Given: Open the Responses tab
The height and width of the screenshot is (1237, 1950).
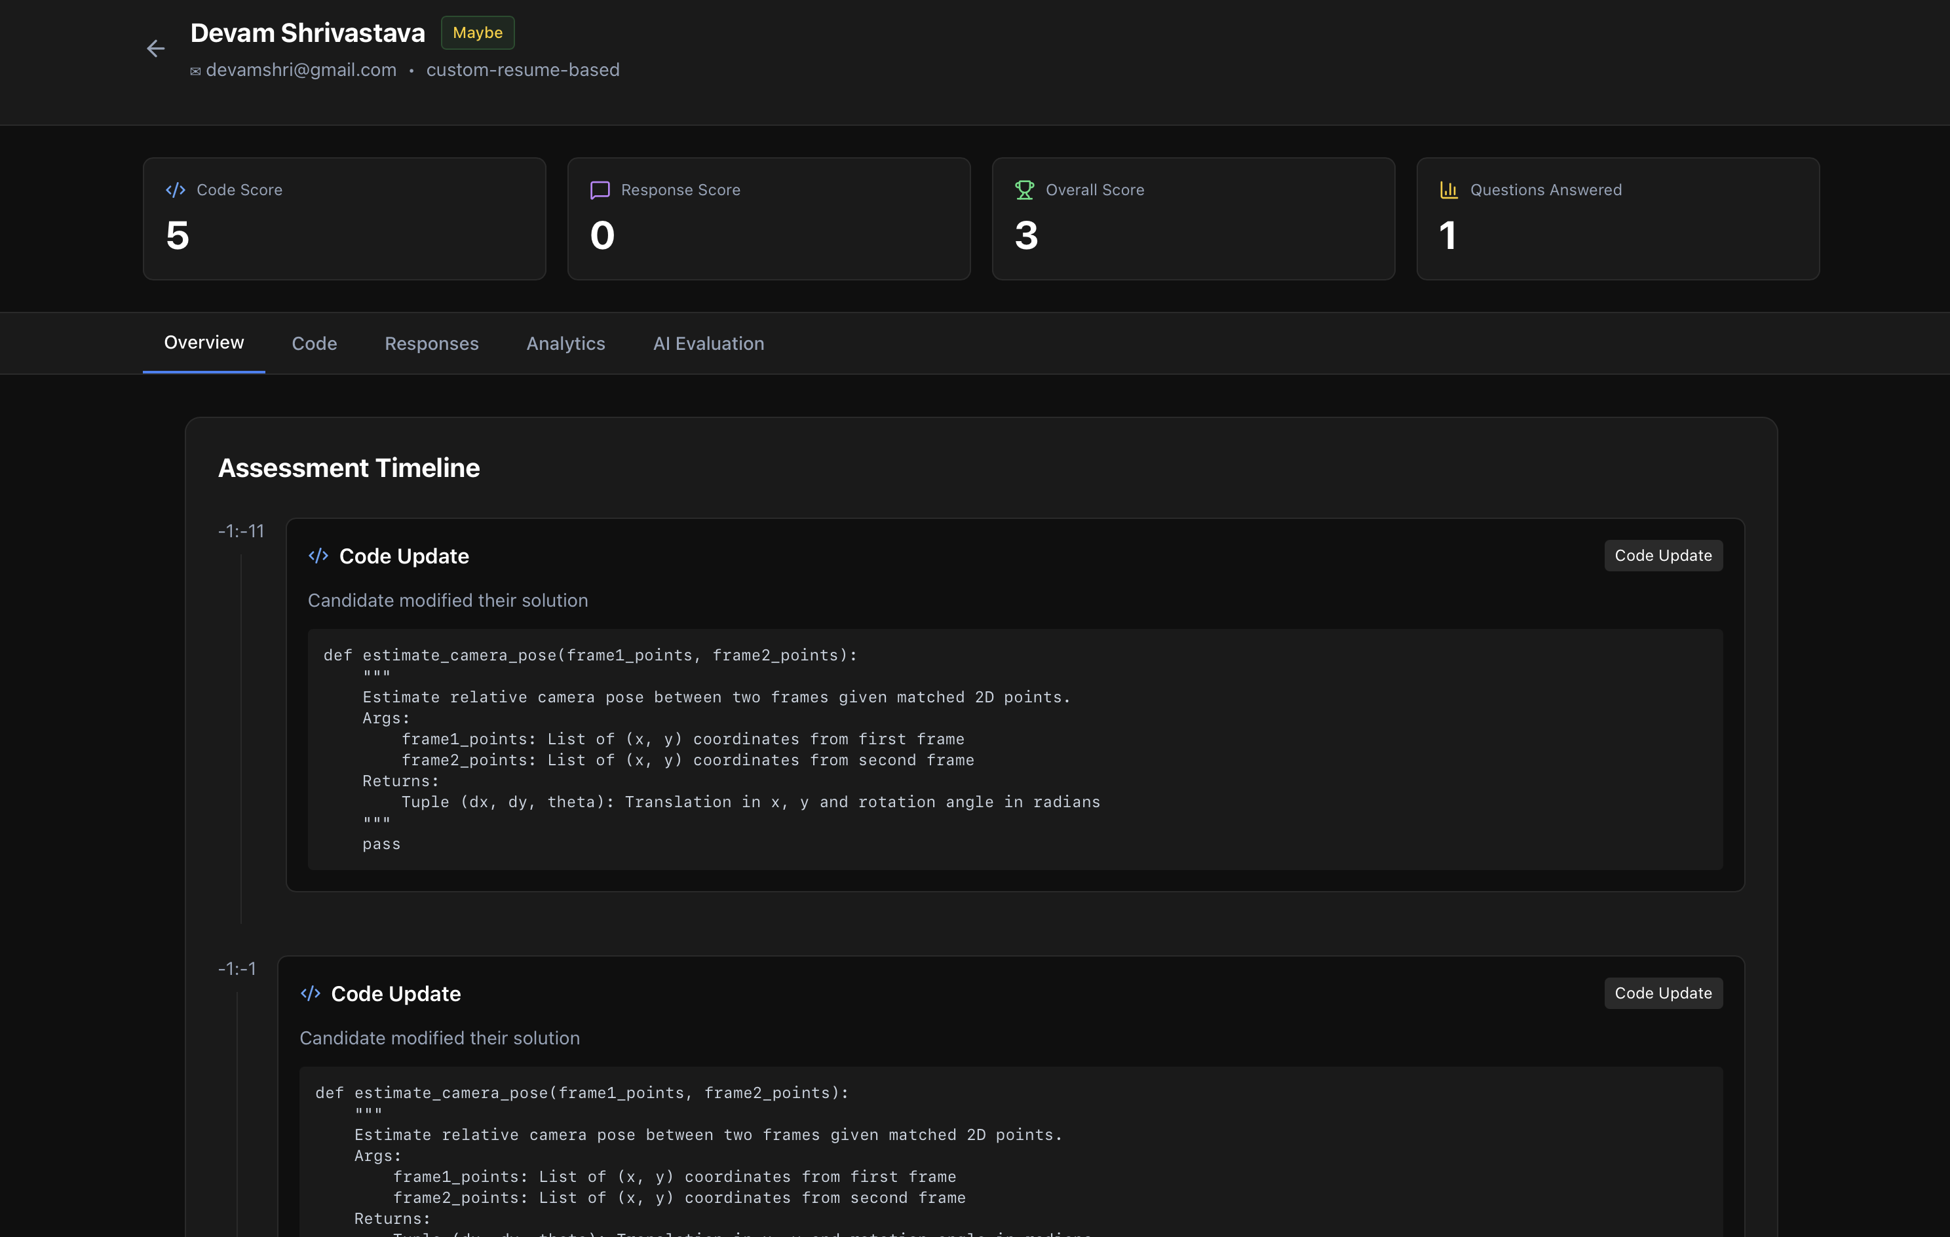Looking at the screenshot, I should pos(432,343).
